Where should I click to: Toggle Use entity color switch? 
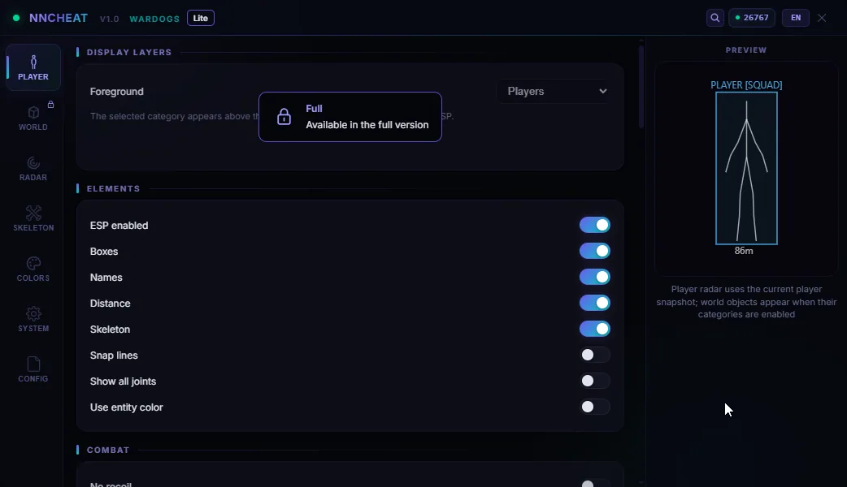tap(595, 407)
